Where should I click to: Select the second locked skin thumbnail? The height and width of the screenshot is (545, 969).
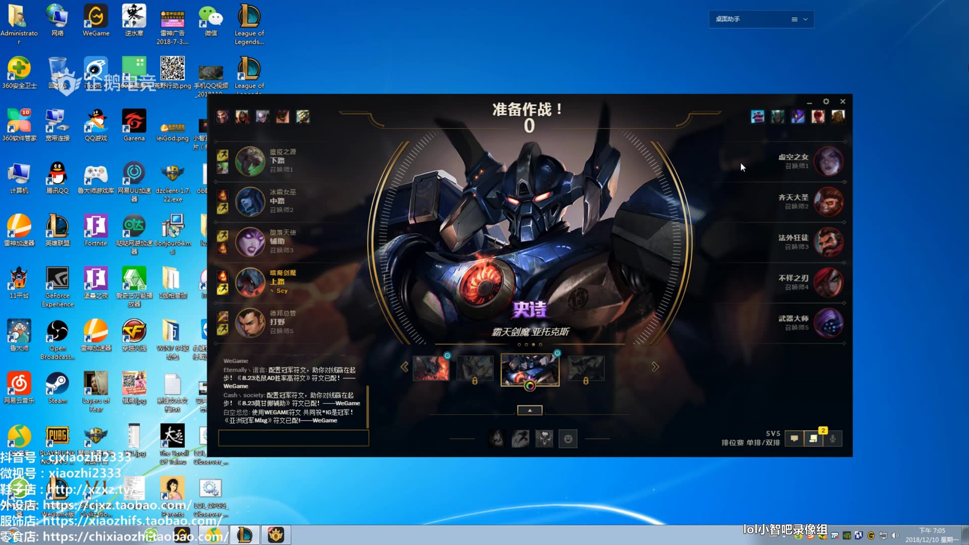475,368
